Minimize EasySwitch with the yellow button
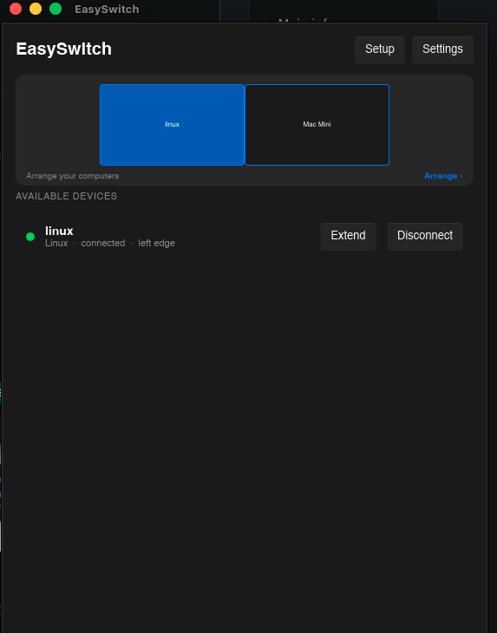 click(36, 9)
